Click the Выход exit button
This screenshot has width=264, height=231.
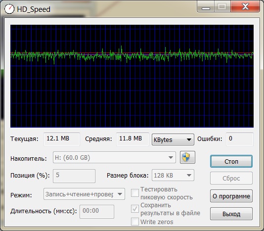click(x=231, y=214)
